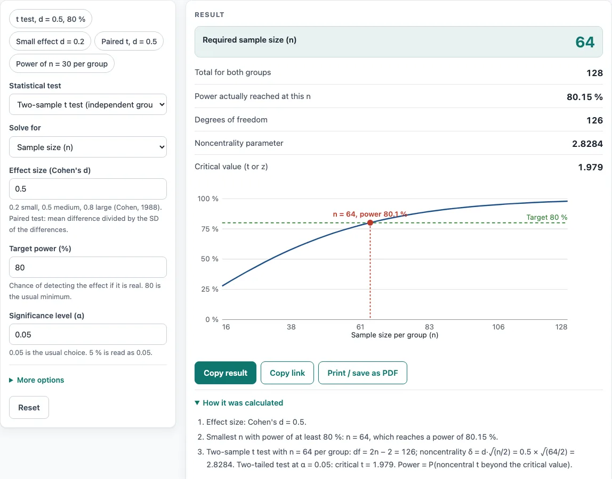This screenshot has width=612, height=479.
Task: Click the 'Required sample size (n)' label
Action: point(249,40)
